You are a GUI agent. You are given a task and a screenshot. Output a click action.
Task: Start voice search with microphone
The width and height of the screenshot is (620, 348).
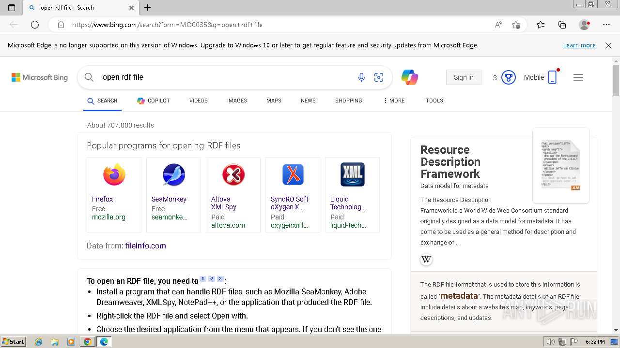[361, 77]
